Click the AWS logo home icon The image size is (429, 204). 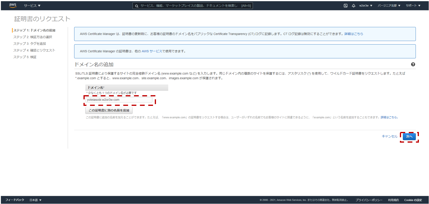pyautogui.click(x=13, y=5)
